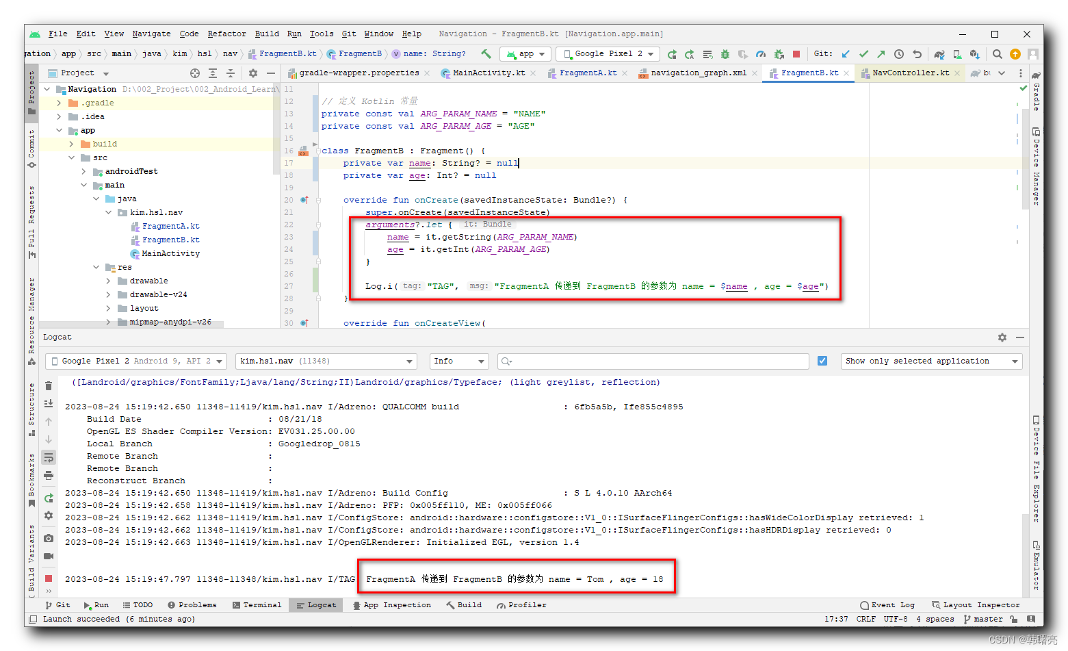Click the Search Everywhere magnifier icon
Screen dimensions: 1068x651
click(x=998, y=54)
